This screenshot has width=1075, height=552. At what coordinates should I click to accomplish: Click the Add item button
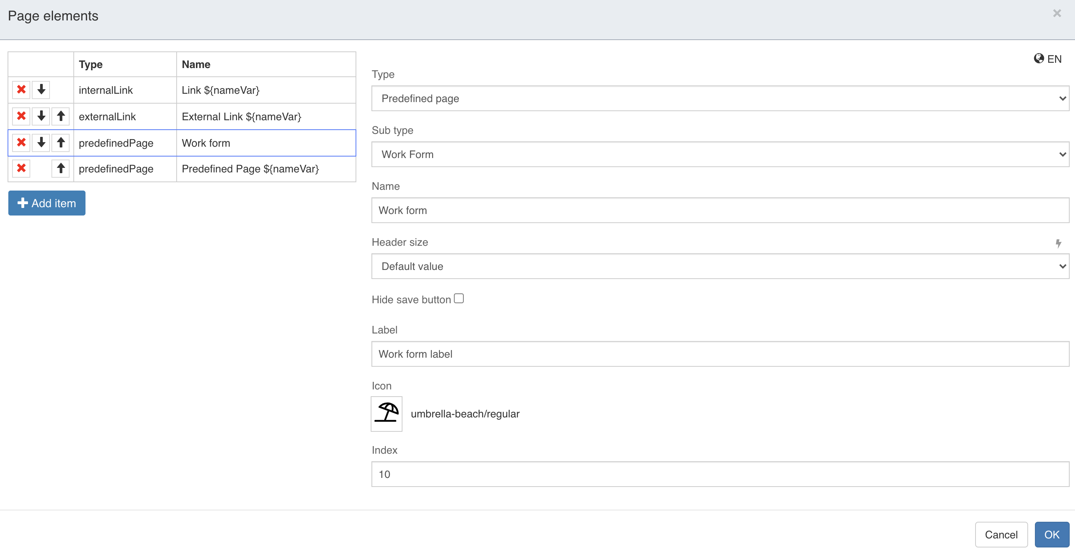(x=47, y=203)
